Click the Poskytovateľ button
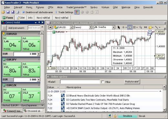Viewport: 168px width, 119px height. pos(132,82)
